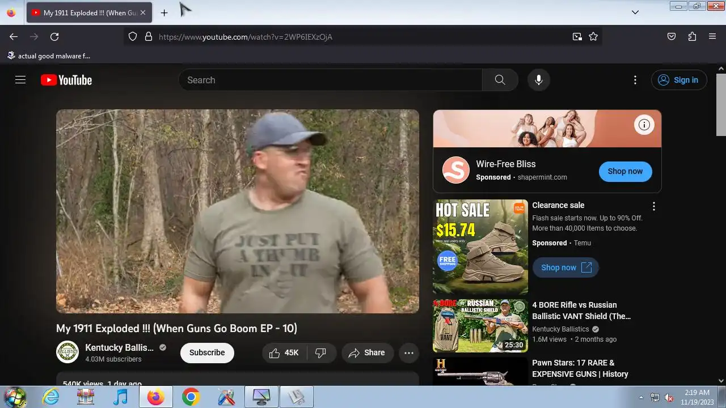Open options menu for Clearance sale ad
Screen dimensions: 726x408
click(654, 206)
